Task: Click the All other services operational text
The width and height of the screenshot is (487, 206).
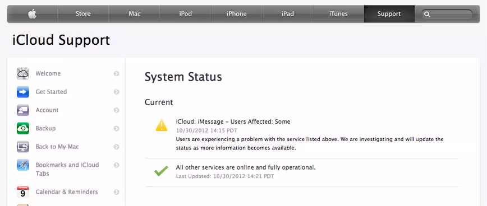Action: [246, 167]
